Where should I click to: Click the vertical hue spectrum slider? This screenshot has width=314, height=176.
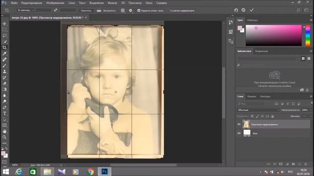click(x=308, y=36)
